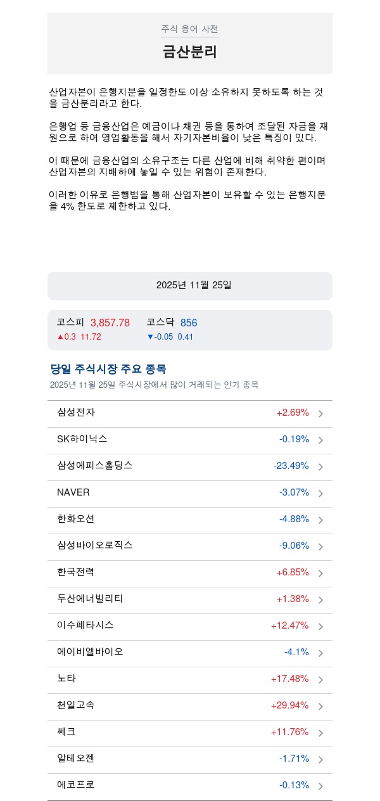Image resolution: width=380 pixels, height=801 pixels.
Task: Click the 코스닥 index value 856
Action: coord(189,323)
